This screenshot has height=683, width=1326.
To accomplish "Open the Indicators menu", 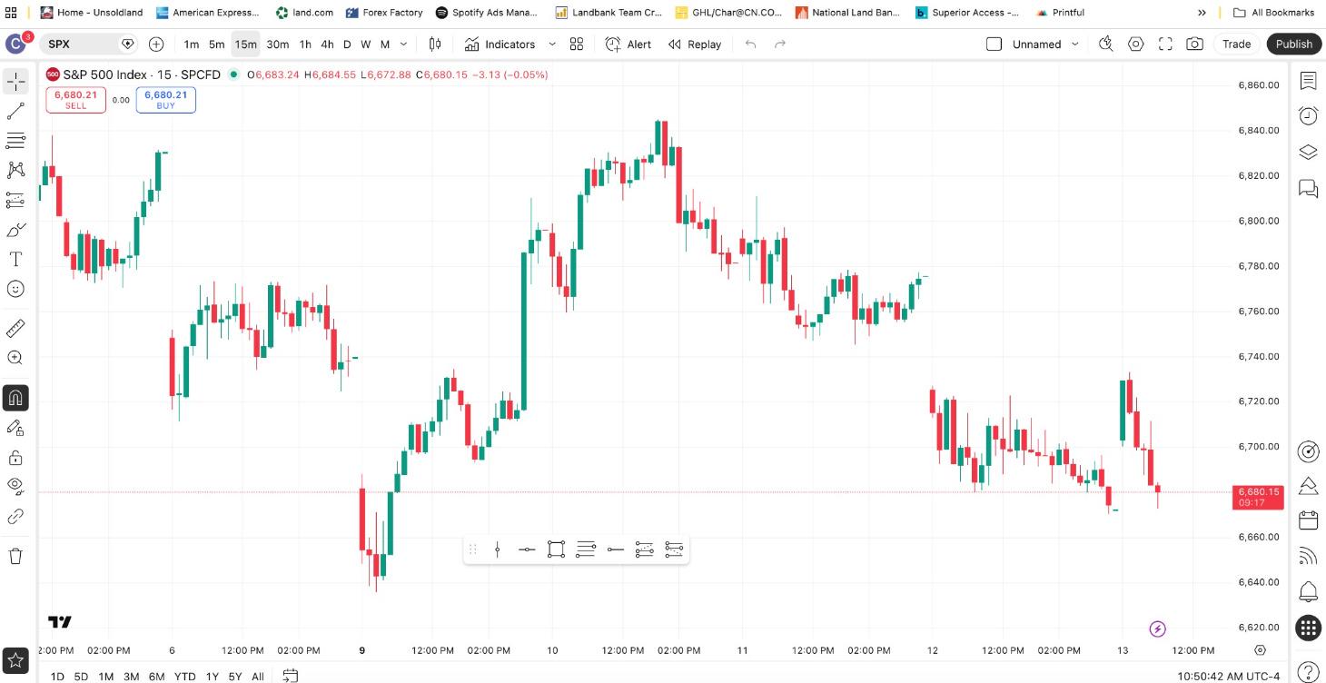I will pyautogui.click(x=500, y=44).
